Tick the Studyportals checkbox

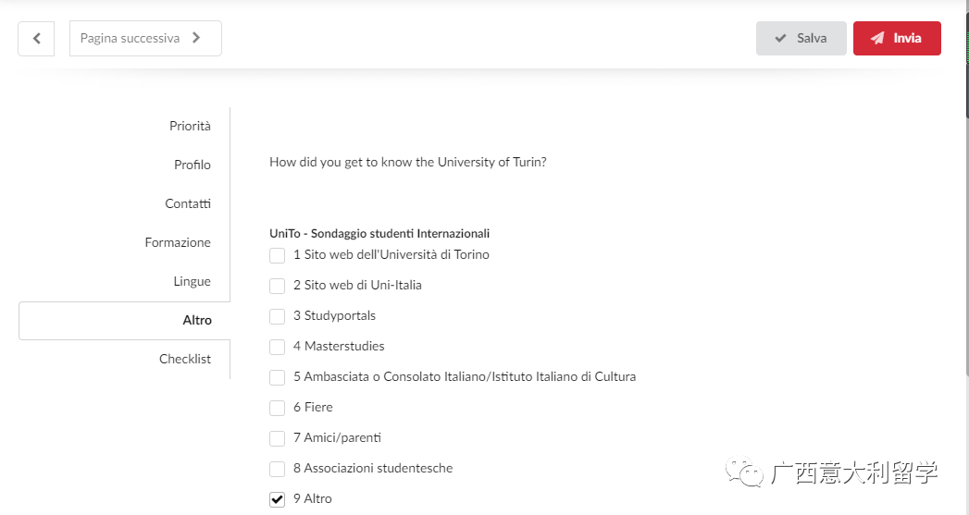[277, 316]
